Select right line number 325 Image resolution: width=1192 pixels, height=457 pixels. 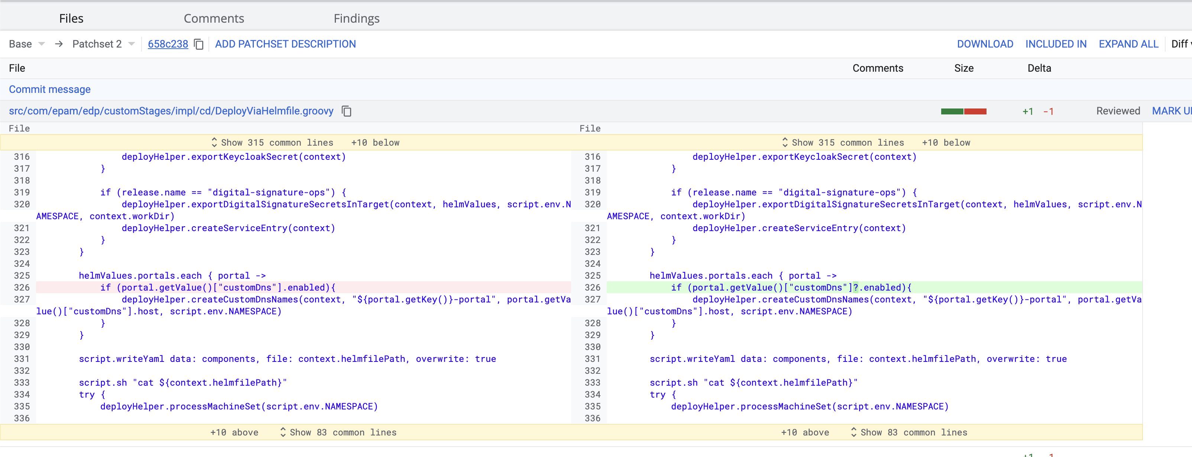tap(592, 276)
